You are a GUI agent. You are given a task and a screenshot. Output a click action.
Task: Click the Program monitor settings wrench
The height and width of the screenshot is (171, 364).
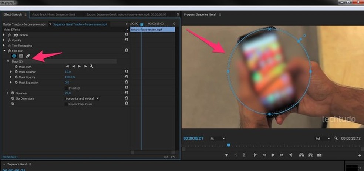(x=336, y=138)
